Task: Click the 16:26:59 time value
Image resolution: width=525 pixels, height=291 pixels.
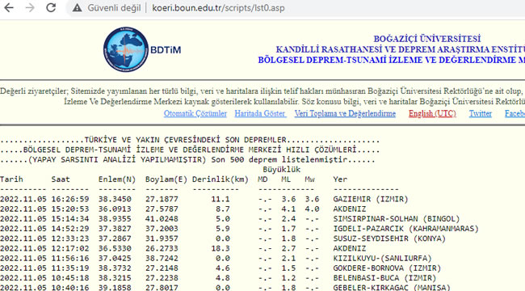Action: tap(70, 199)
